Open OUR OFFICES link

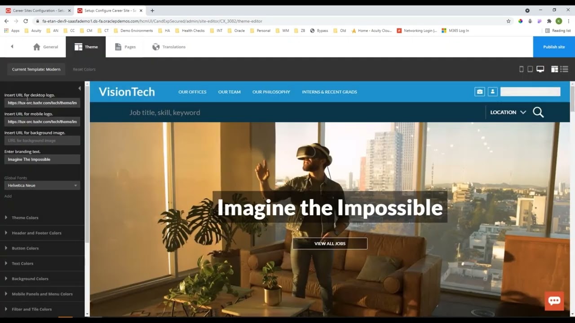tap(192, 92)
